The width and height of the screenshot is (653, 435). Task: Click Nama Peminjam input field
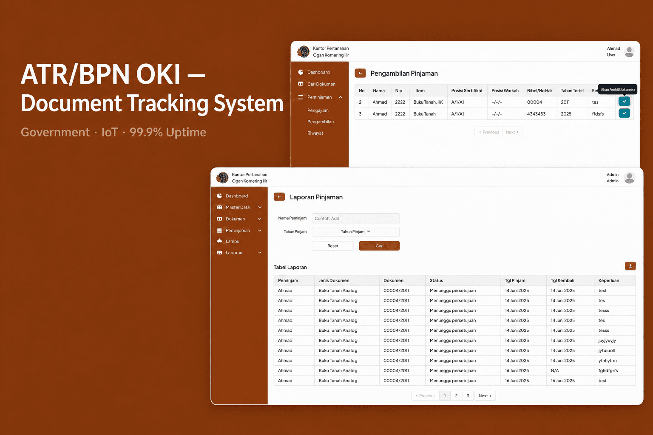coord(356,218)
